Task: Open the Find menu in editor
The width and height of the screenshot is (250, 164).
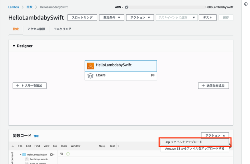Action: tap(37, 146)
